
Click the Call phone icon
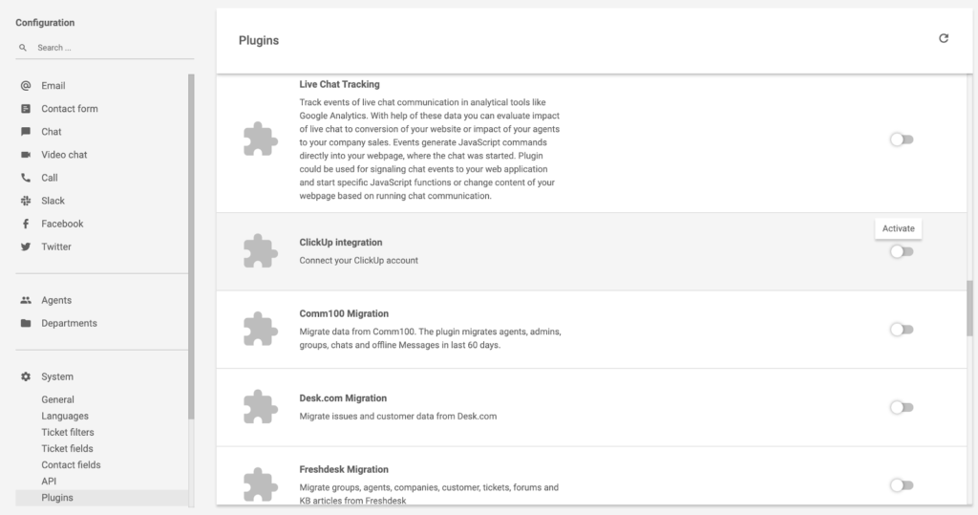tap(26, 178)
